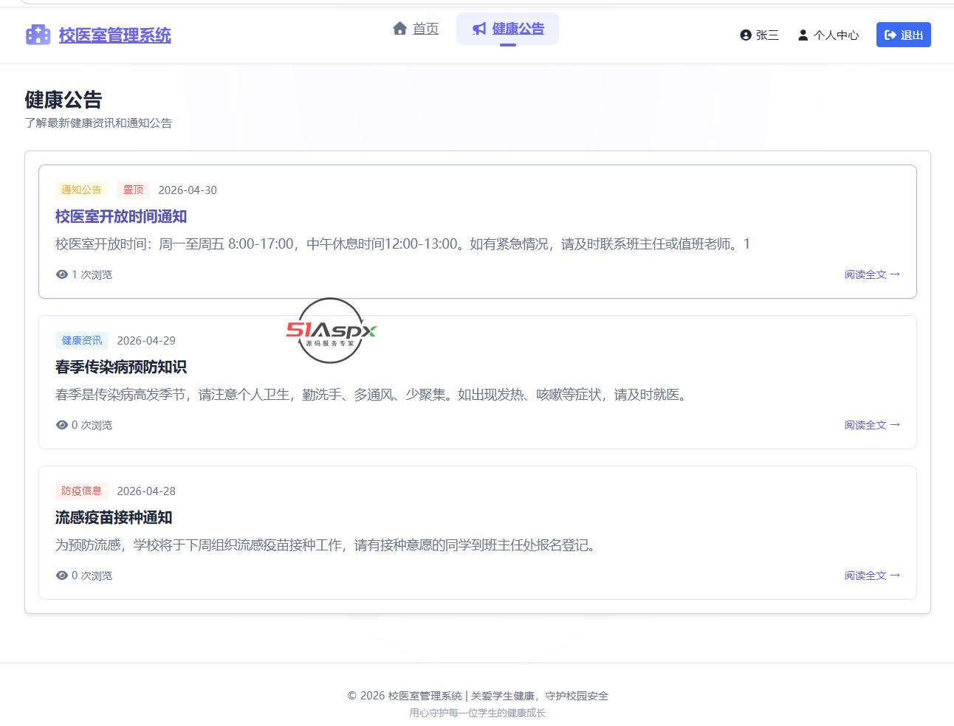
Task: Click the 校医室开放时间 summary text
Action: click(402, 243)
